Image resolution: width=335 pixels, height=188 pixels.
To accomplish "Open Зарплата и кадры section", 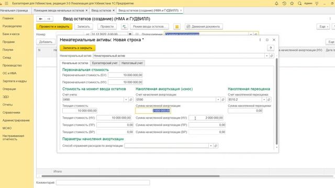I will coord(15,81).
